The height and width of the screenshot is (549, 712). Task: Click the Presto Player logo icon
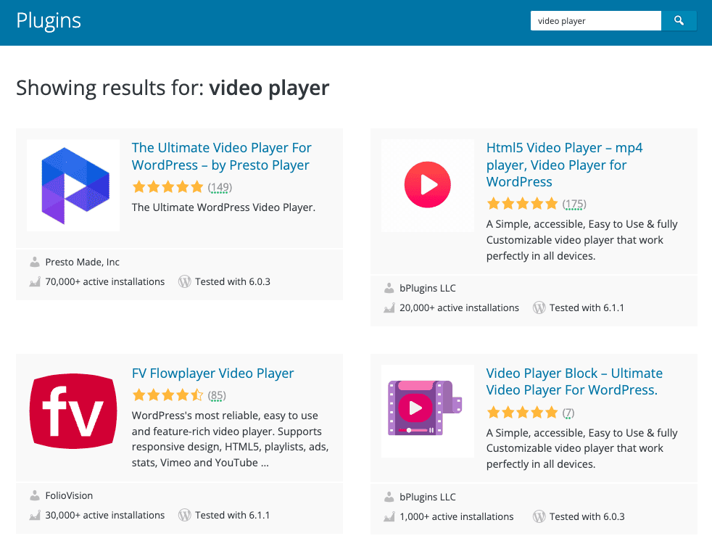(73, 185)
